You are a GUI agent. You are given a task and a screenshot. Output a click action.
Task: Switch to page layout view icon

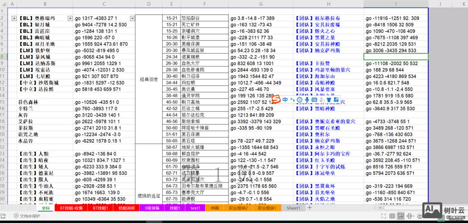pyautogui.click(x=401, y=216)
